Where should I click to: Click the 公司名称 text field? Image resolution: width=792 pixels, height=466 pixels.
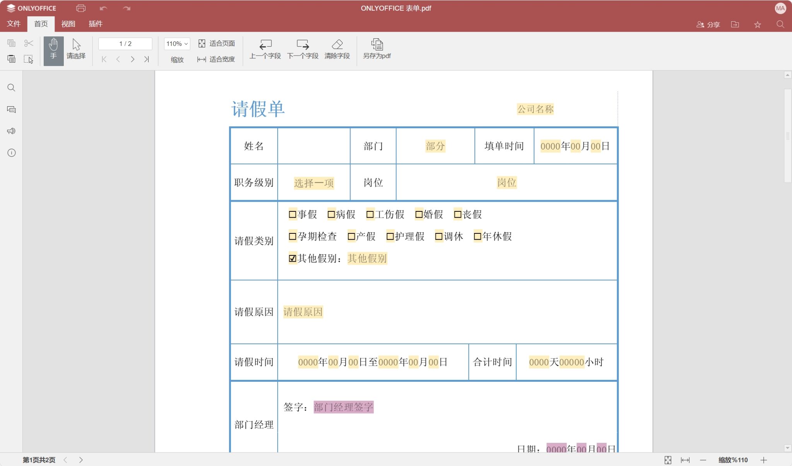536,109
